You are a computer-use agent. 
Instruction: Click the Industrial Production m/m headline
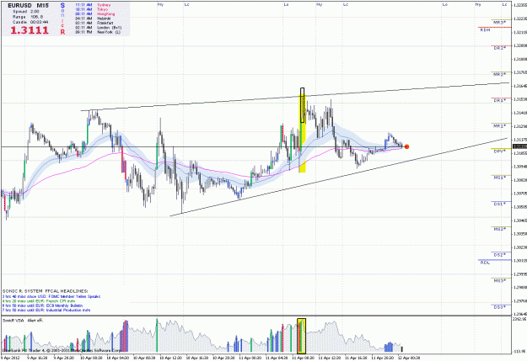point(46,311)
